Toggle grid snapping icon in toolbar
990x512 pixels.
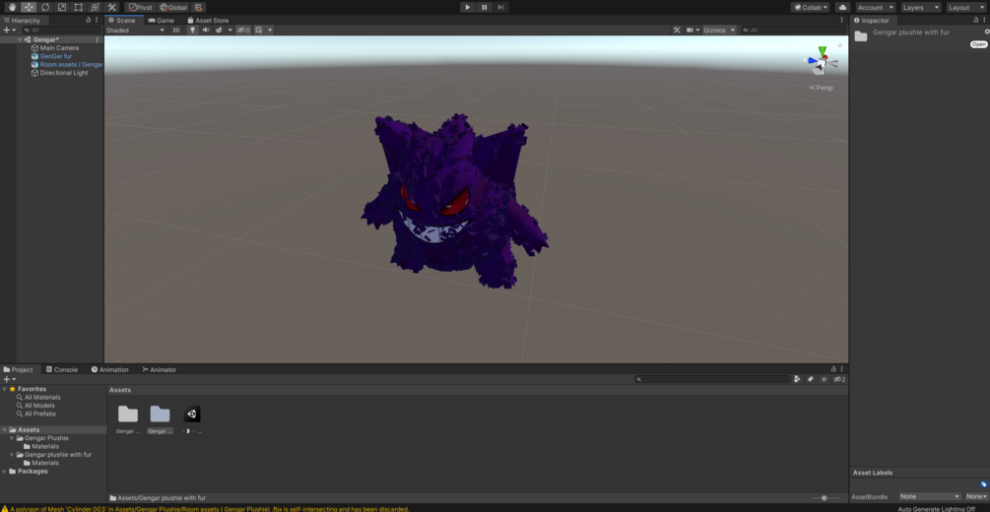pos(198,8)
